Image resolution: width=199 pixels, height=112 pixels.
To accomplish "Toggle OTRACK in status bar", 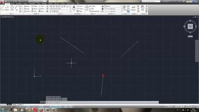I will 52,107.
